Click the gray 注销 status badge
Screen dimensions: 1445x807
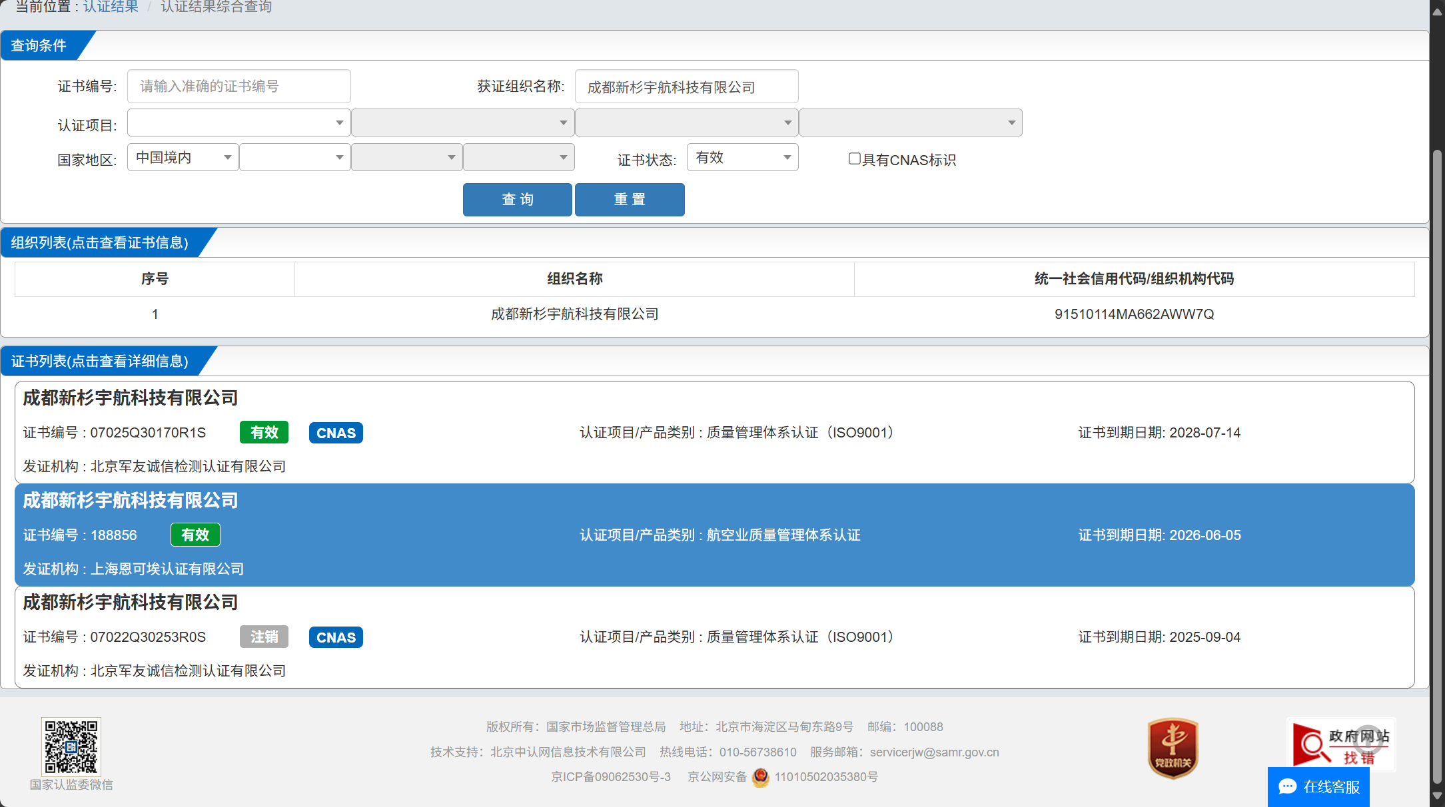pyautogui.click(x=264, y=637)
